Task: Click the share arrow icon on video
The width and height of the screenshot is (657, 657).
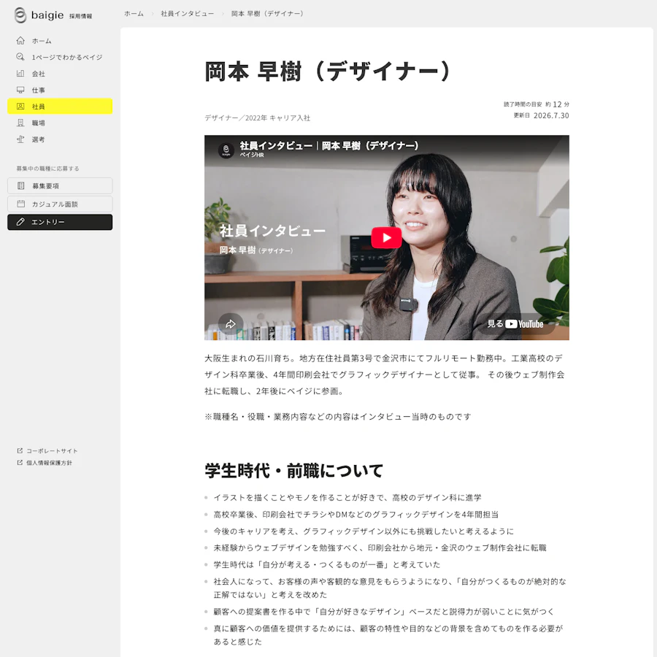Action: pos(231,324)
